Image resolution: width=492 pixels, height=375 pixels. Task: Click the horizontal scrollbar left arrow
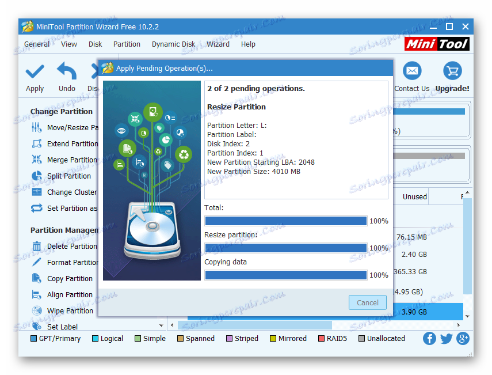(x=172, y=325)
